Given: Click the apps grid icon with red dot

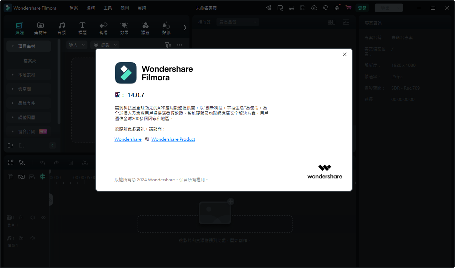Looking at the screenshot, I should [x=337, y=7].
